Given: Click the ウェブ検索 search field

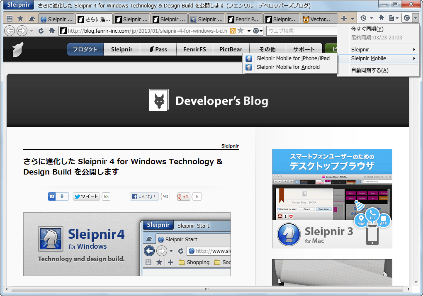Looking at the screenshot, I should click(x=301, y=31).
